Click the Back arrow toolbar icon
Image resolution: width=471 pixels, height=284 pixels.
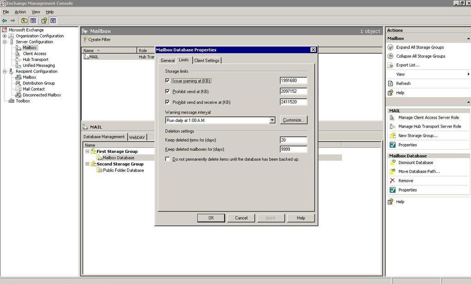(5, 21)
